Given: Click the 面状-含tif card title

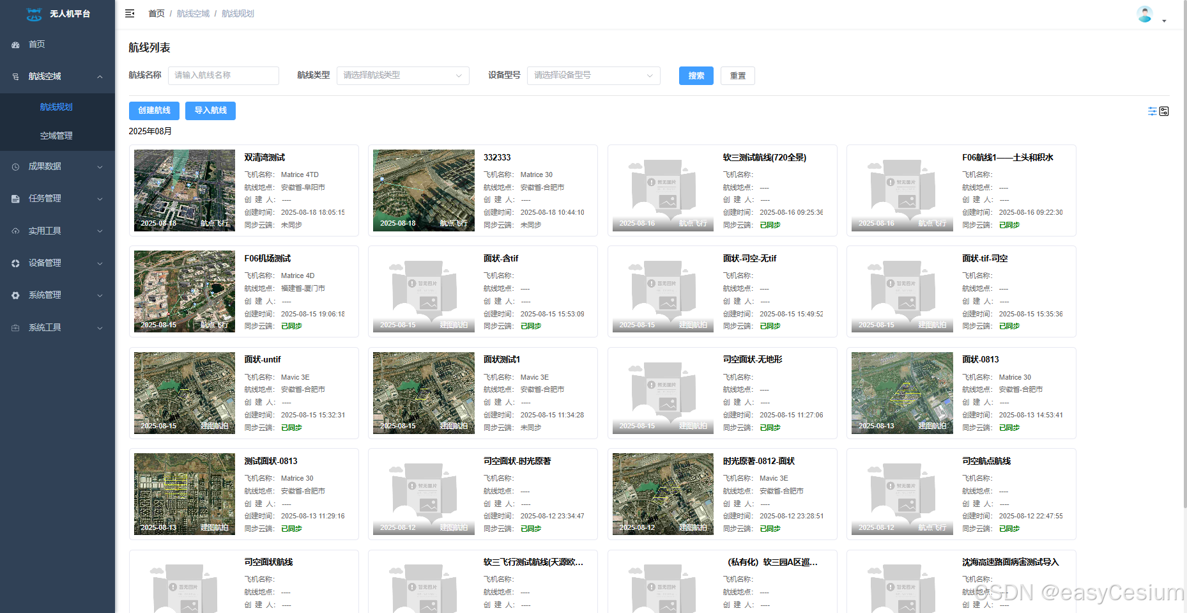Looking at the screenshot, I should 501,258.
